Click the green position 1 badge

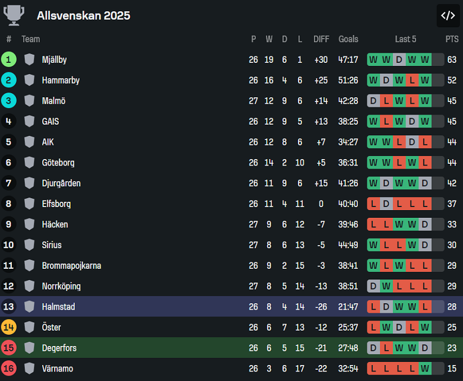click(x=9, y=59)
